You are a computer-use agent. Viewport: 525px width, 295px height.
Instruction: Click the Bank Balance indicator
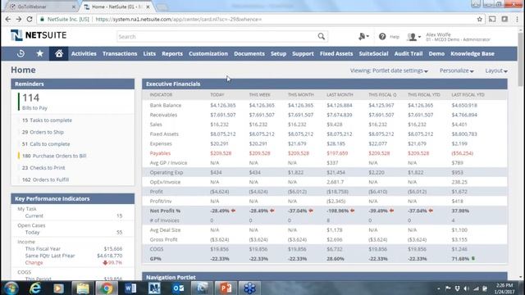(166, 105)
